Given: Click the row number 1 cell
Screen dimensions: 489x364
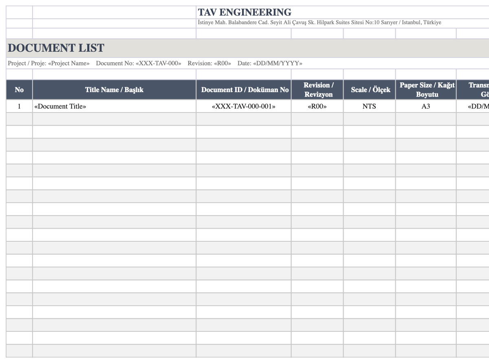Looking at the screenshot, I should pyautogui.click(x=19, y=106).
